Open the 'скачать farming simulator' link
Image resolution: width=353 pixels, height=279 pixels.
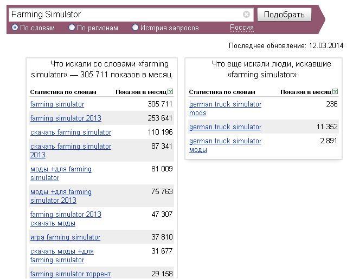point(70,132)
